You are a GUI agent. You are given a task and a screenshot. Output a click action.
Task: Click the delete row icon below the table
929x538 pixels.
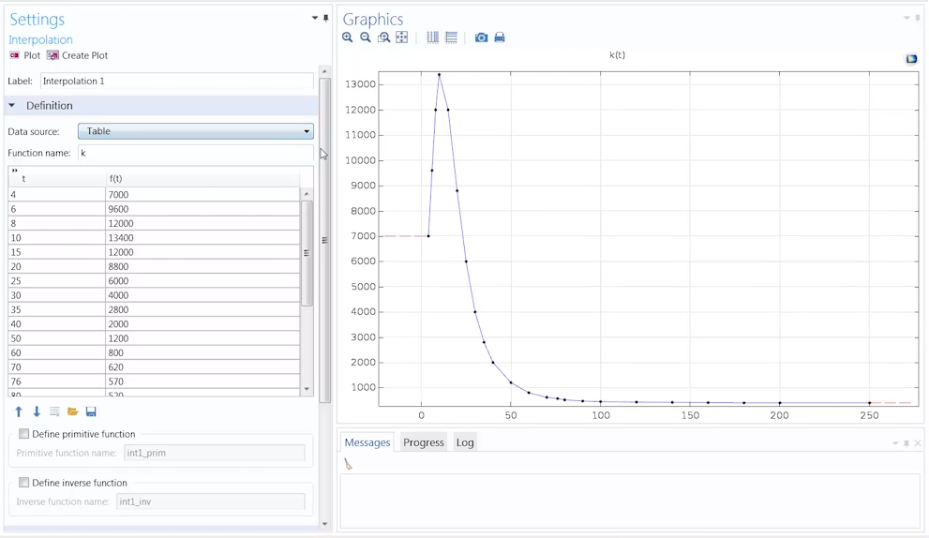54,411
